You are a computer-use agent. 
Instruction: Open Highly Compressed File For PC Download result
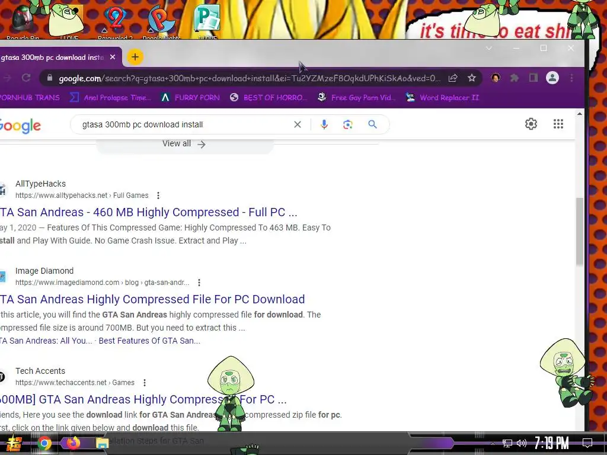(x=152, y=299)
